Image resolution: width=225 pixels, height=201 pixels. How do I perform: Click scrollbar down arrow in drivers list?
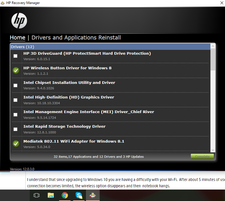click(213, 150)
